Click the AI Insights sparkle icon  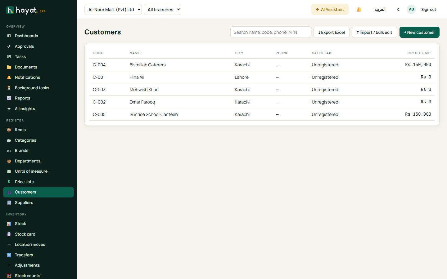coord(9,109)
